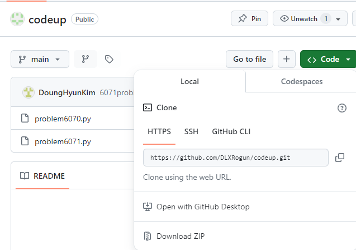Open the clone help question mark icon
The height and width of the screenshot is (250, 356).
click(341, 108)
